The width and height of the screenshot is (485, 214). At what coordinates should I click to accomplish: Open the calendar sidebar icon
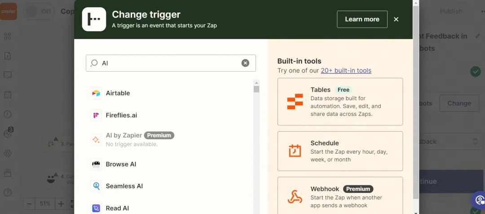tap(8, 94)
